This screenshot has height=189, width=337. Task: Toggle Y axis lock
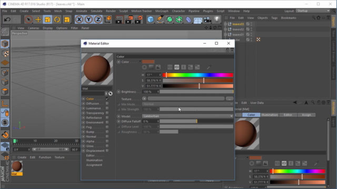(x=88, y=19)
